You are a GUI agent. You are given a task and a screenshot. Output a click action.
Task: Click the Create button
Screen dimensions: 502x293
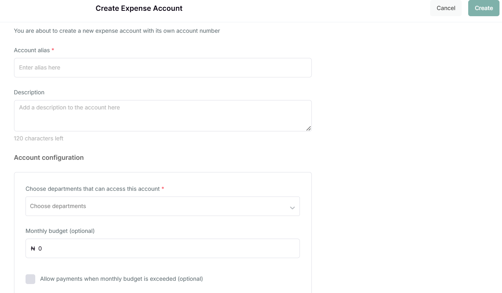point(484,8)
